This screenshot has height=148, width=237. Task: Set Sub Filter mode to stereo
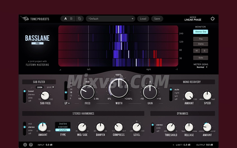(x=31, y=94)
